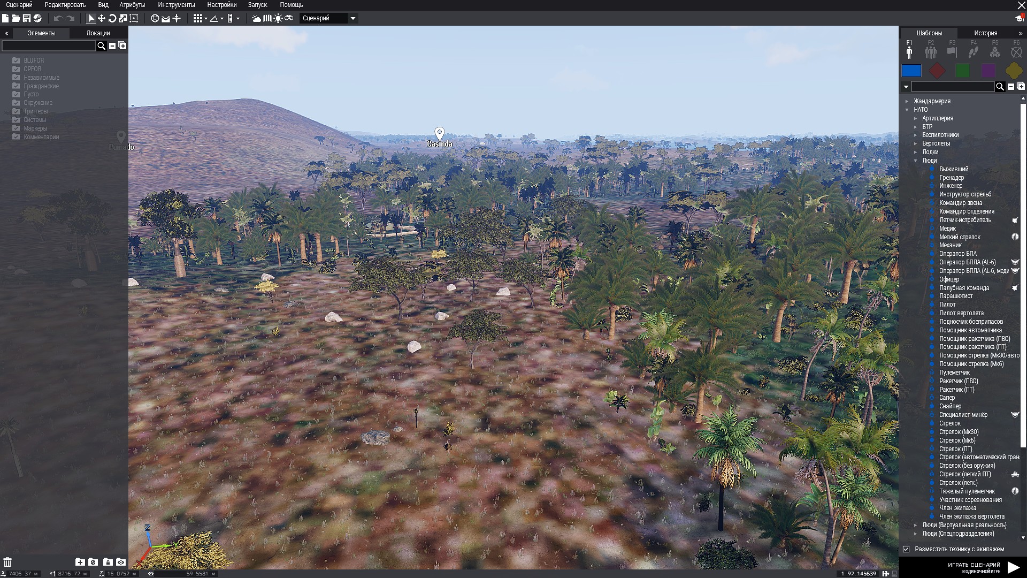
Task: Toggle the map view icon
Action: 267,18
